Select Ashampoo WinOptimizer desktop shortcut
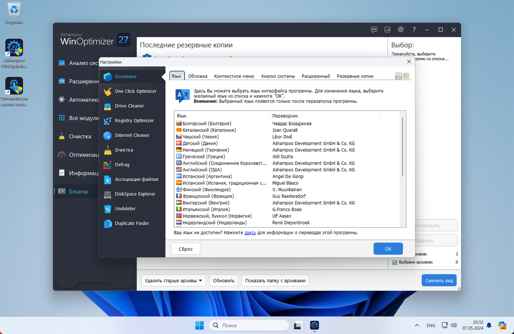 14,54
